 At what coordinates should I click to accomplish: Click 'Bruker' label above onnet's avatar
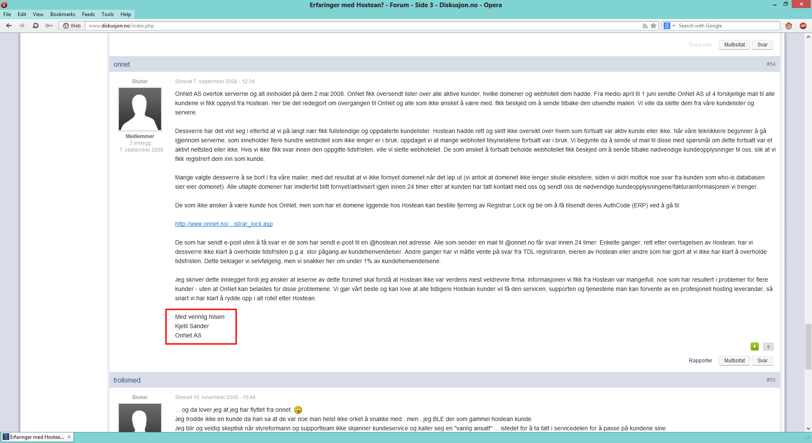coord(140,82)
